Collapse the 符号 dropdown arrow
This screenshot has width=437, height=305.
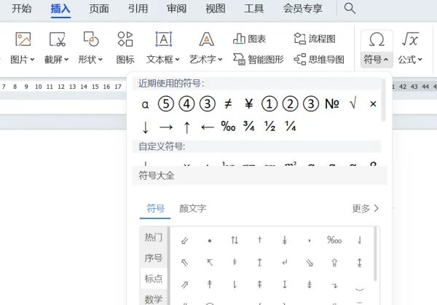point(386,60)
